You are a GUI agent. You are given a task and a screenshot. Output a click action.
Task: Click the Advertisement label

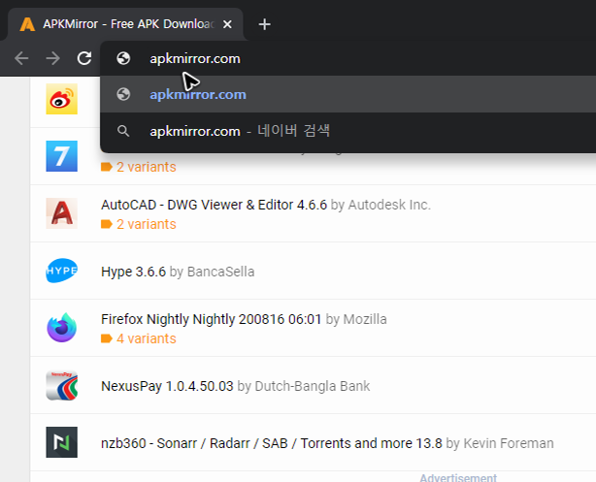click(458, 477)
